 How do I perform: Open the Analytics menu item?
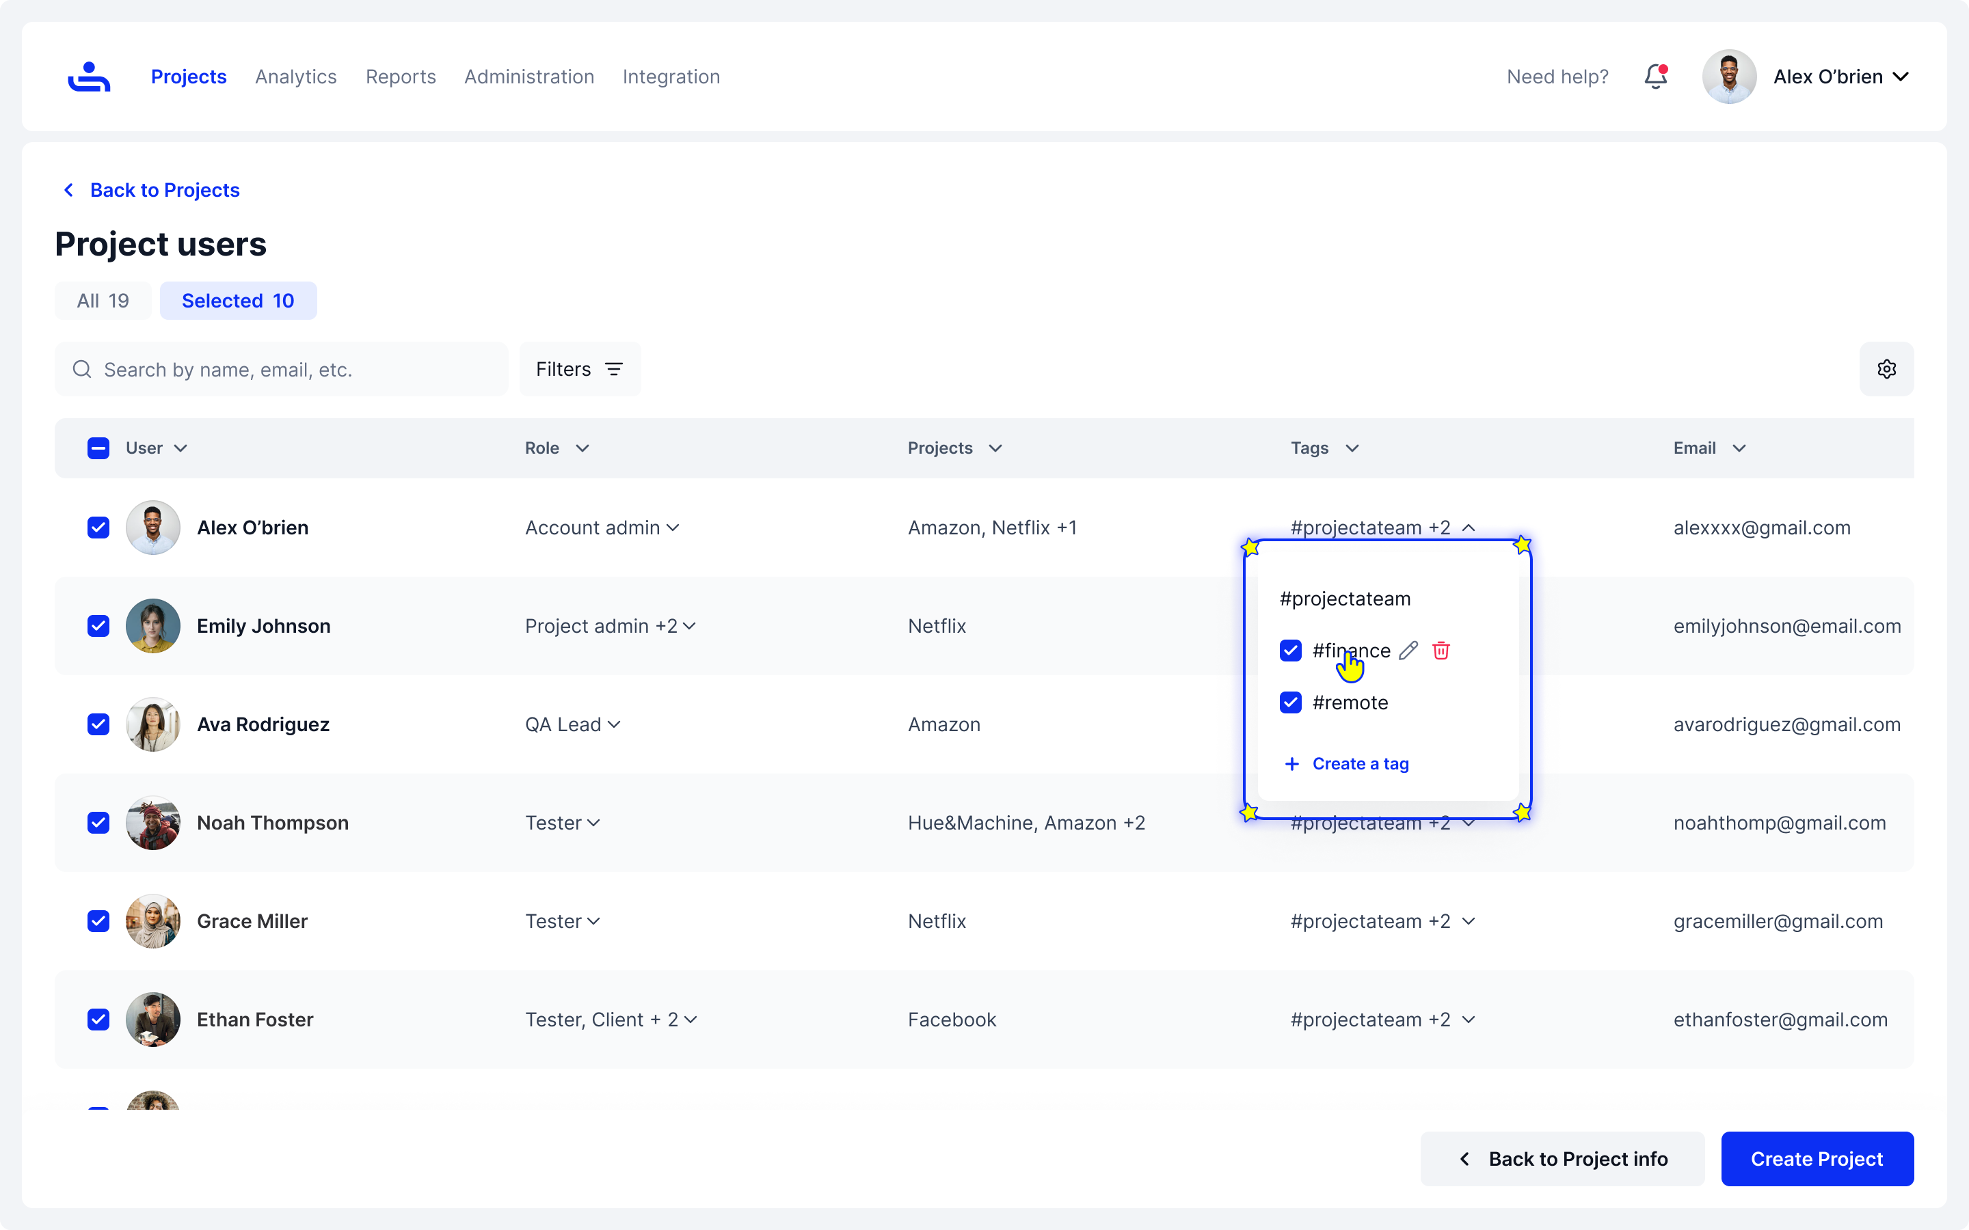[295, 77]
